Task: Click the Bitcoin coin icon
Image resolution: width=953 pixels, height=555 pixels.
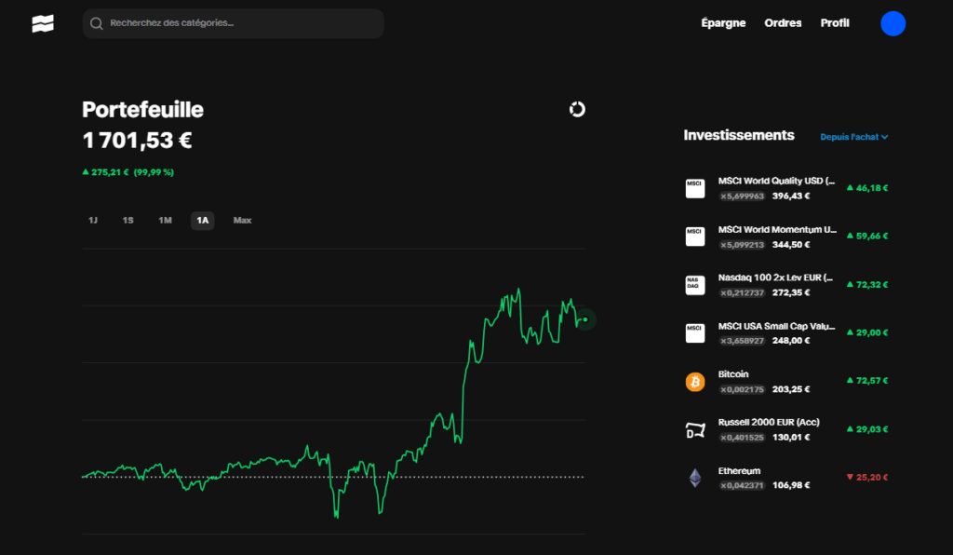Action: (x=694, y=381)
